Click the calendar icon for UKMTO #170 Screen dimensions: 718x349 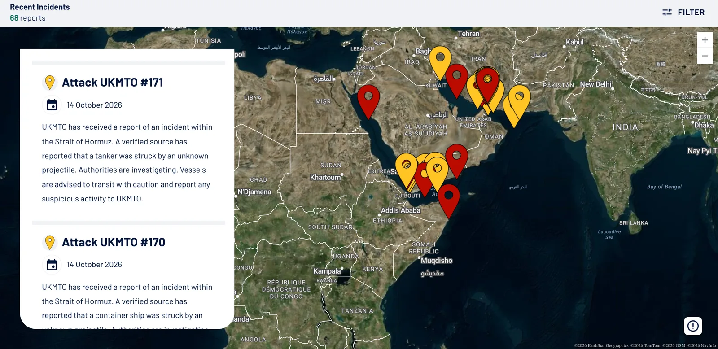(x=52, y=265)
